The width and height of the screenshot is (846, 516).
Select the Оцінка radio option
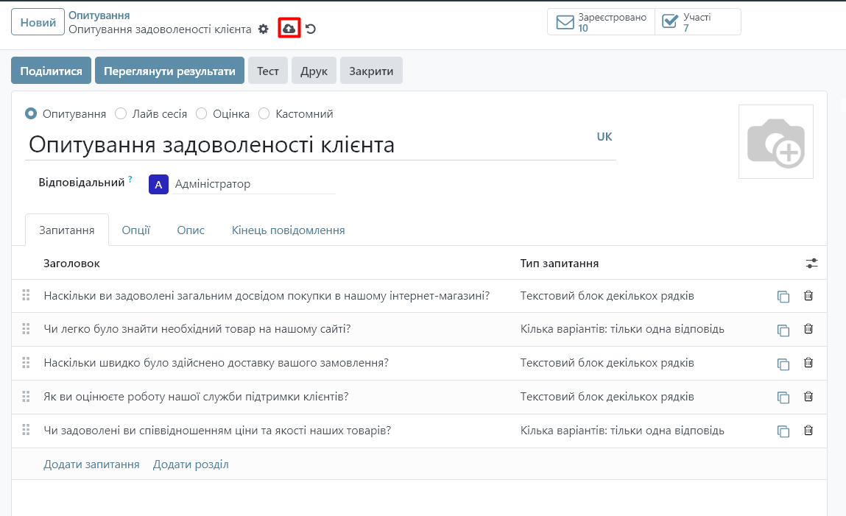click(202, 114)
